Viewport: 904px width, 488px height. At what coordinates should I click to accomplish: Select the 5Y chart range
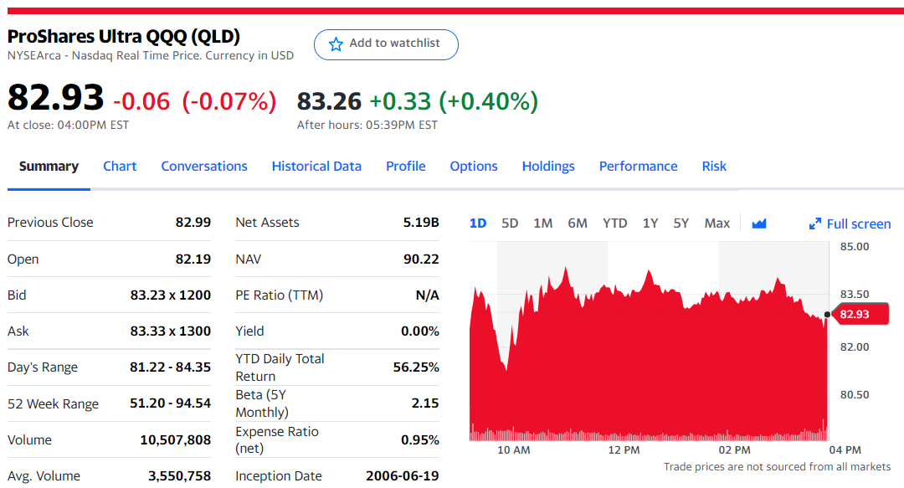pos(681,223)
